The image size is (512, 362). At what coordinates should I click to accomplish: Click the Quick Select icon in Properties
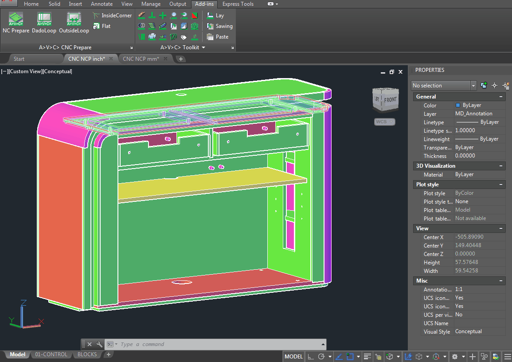[505, 86]
